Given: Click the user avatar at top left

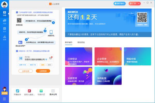Looking at the screenshot, I should coord(4,5).
